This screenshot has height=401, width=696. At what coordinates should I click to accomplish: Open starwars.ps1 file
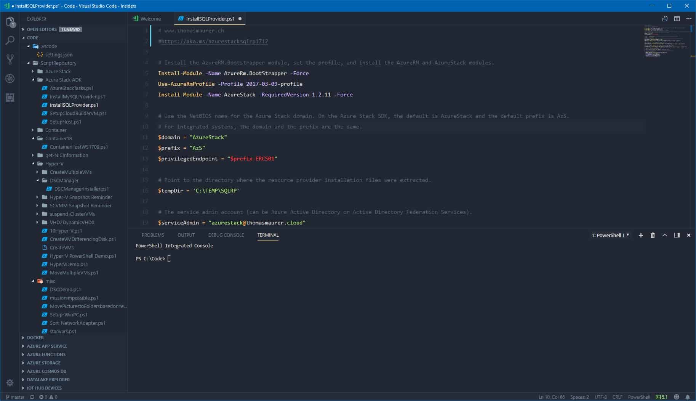click(63, 331)
